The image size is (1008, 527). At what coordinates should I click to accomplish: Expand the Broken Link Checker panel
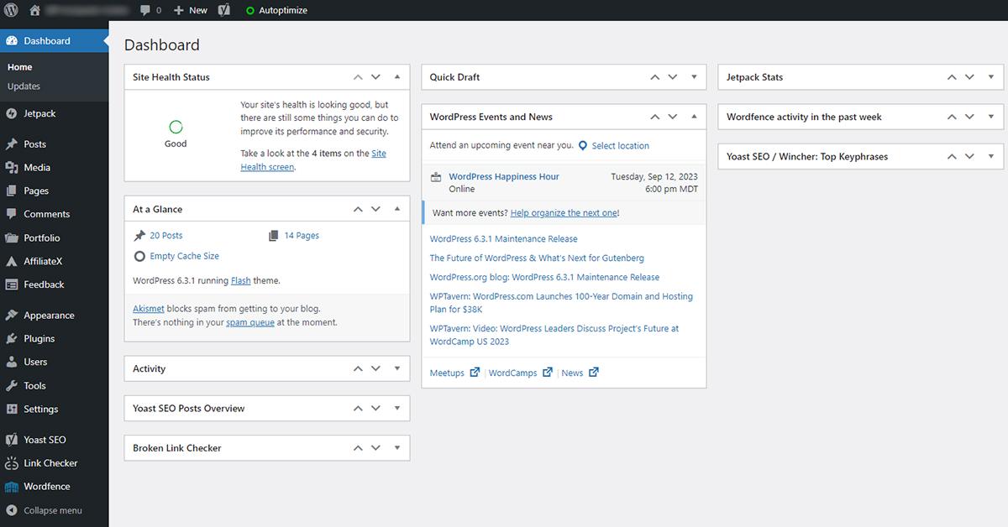(x=397, y=448)
